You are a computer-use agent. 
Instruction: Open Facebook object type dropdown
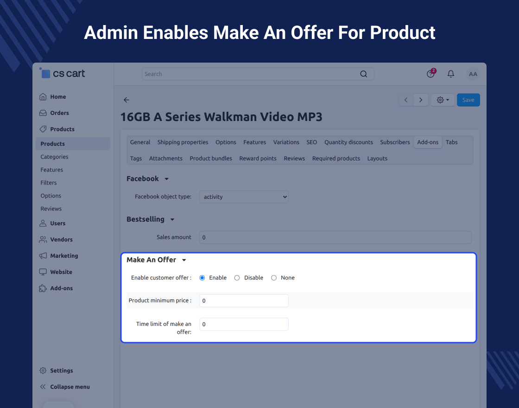(244, 197)
